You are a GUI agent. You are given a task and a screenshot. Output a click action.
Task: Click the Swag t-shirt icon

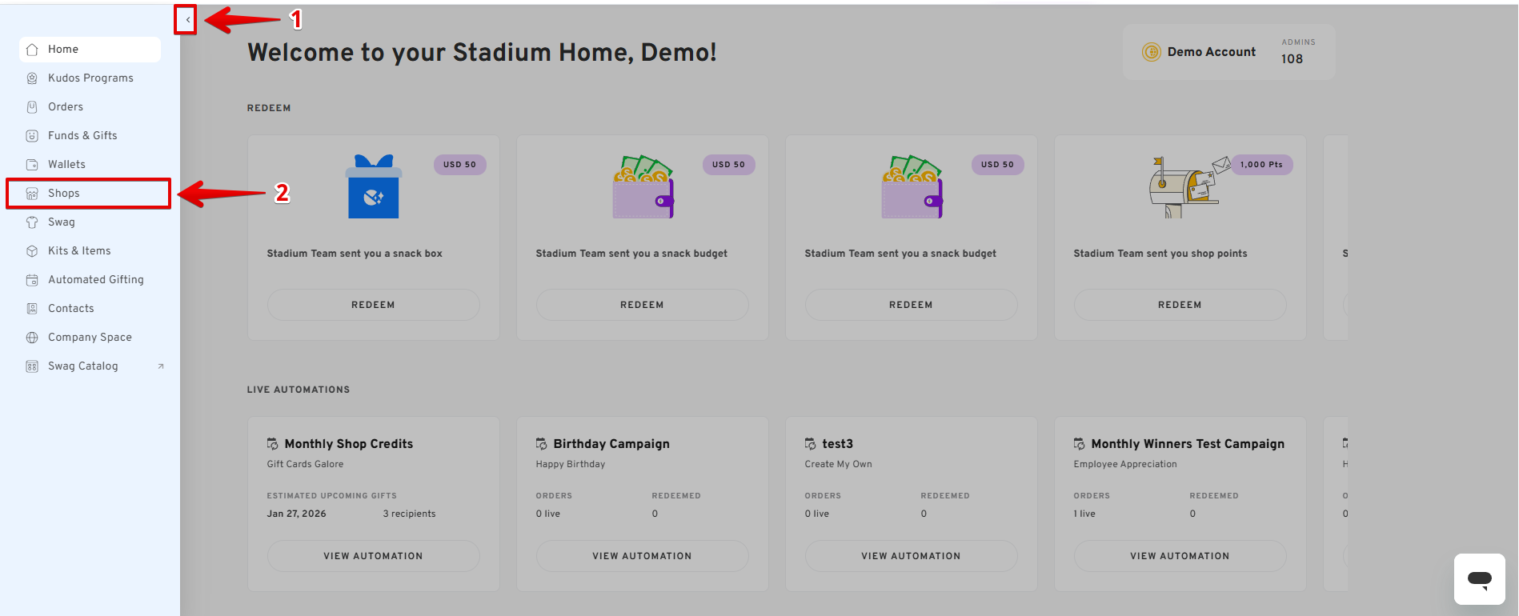coord(32,222)
